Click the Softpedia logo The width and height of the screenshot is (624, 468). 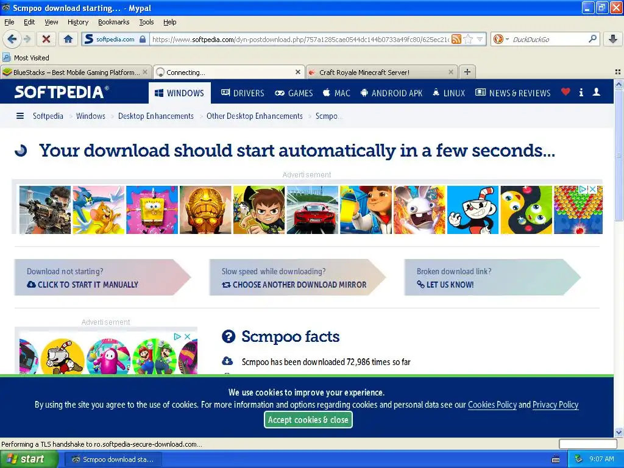(x=62, y=92)
